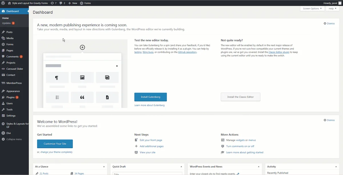
Task: Open Learn more about getting started link
Action: coord(245,152)
